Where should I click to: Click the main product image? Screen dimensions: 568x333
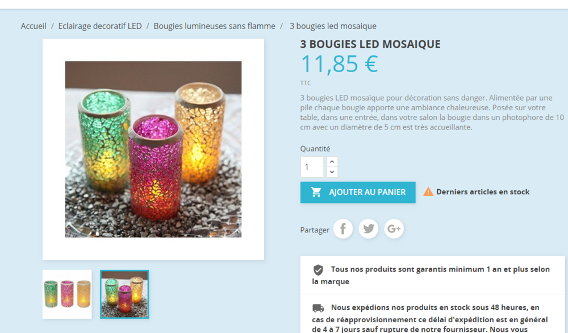153,149
